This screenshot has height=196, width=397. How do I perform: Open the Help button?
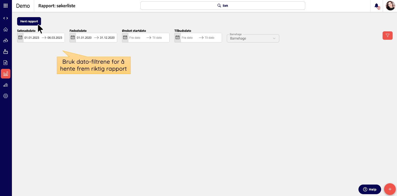point(370,189)
